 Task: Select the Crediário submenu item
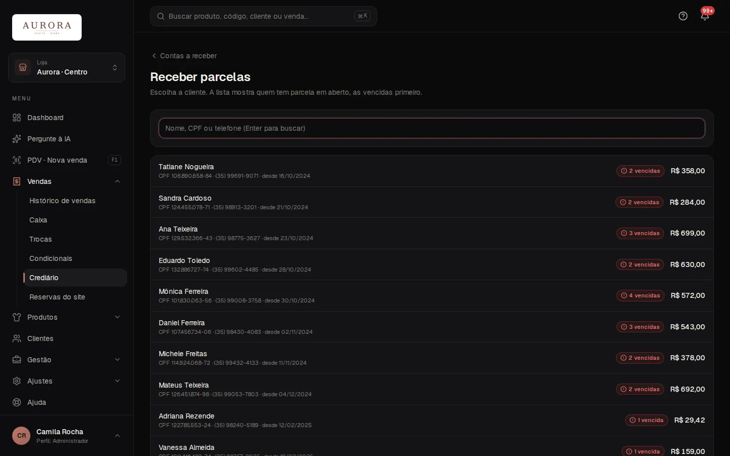(75, 278)
